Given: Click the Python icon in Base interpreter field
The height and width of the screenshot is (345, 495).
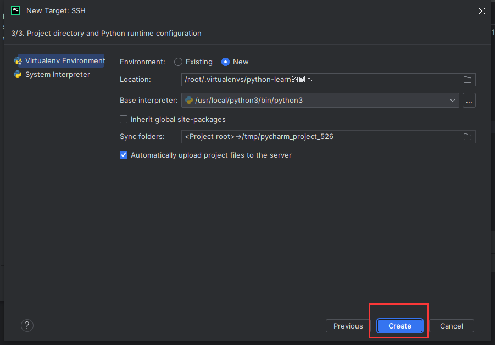Looking at the screenshot, I should 189,101.
